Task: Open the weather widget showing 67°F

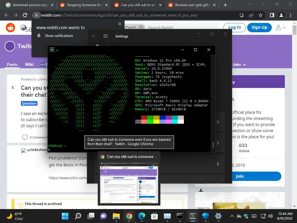Action: [15, 216]
